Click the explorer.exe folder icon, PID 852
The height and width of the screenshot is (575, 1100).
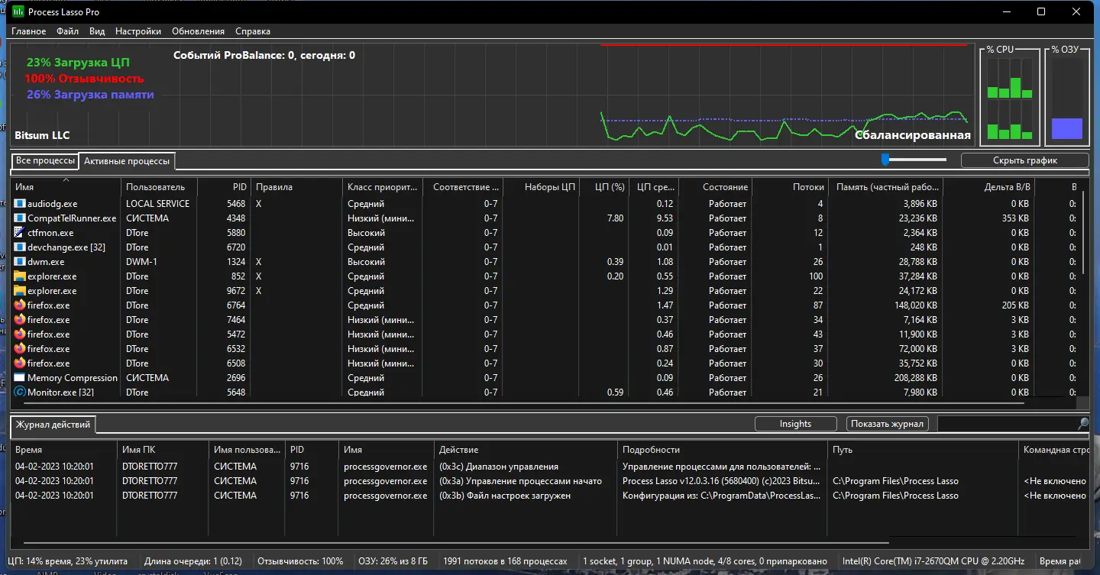coord(20,276)
